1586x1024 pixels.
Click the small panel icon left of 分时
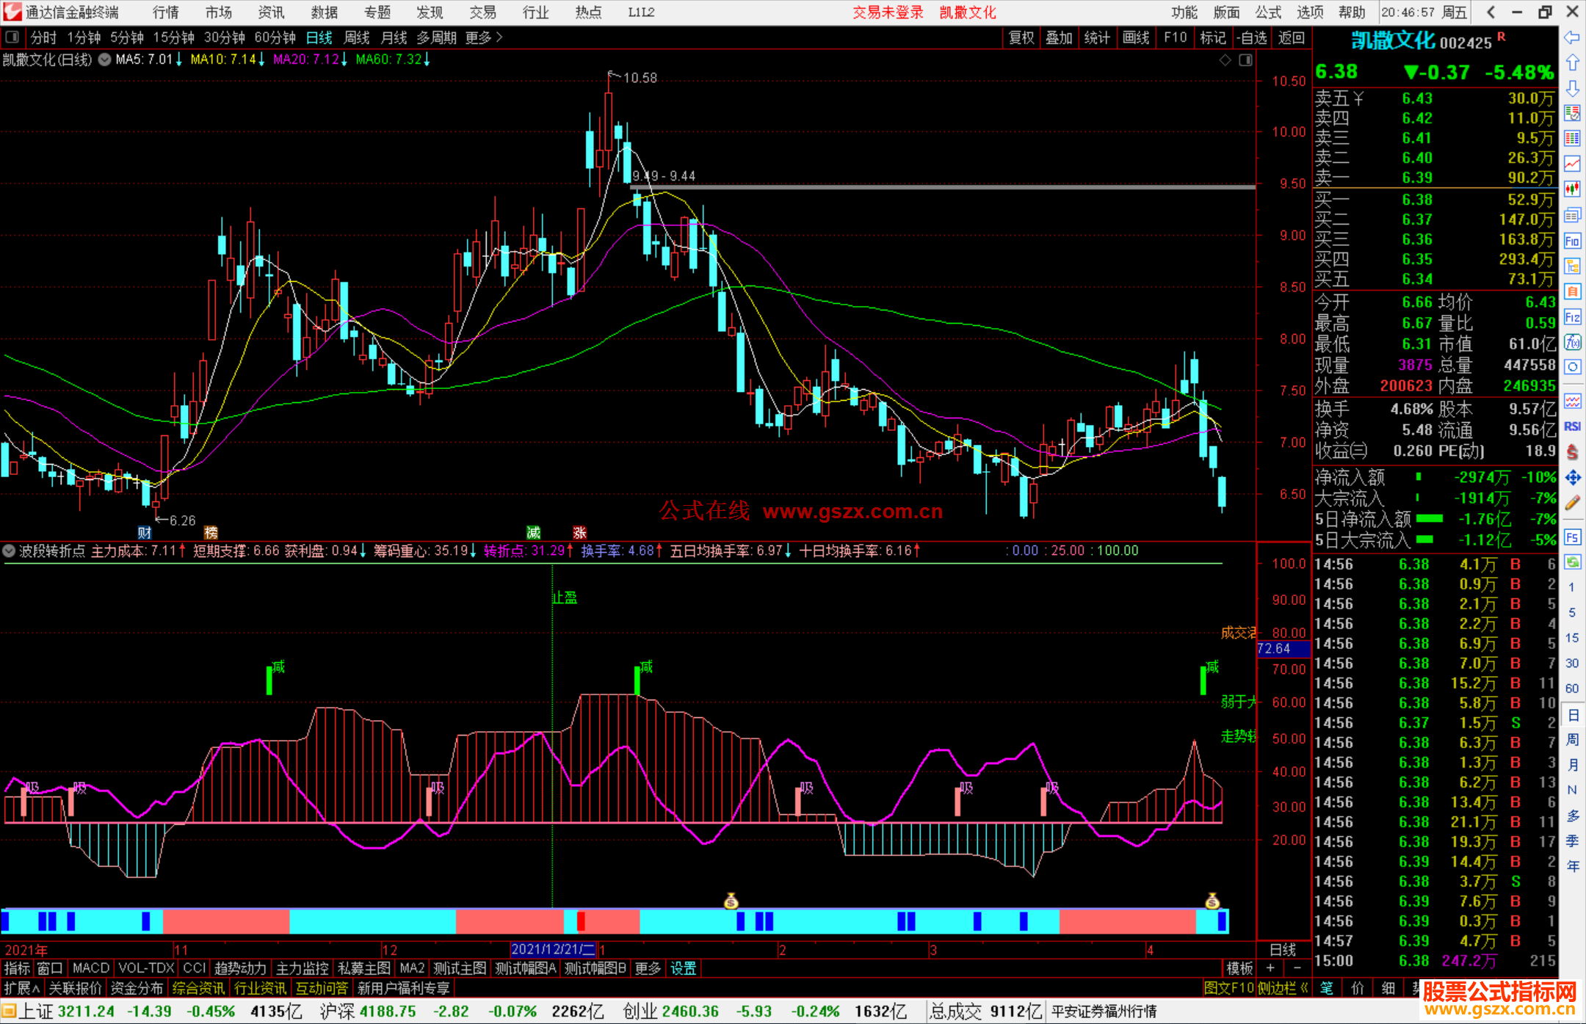(x=12, y=37)
